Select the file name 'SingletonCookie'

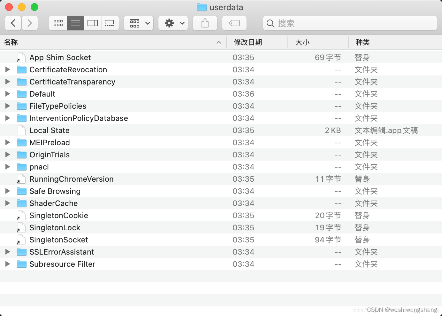pyautogui.click(x=59, y=216)
